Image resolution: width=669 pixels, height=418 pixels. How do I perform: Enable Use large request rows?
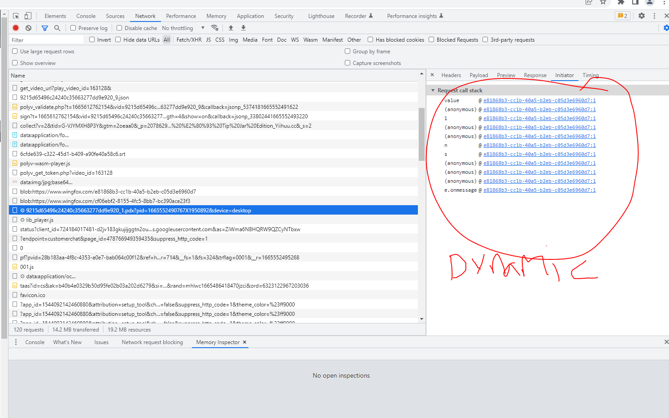(15, 52)
